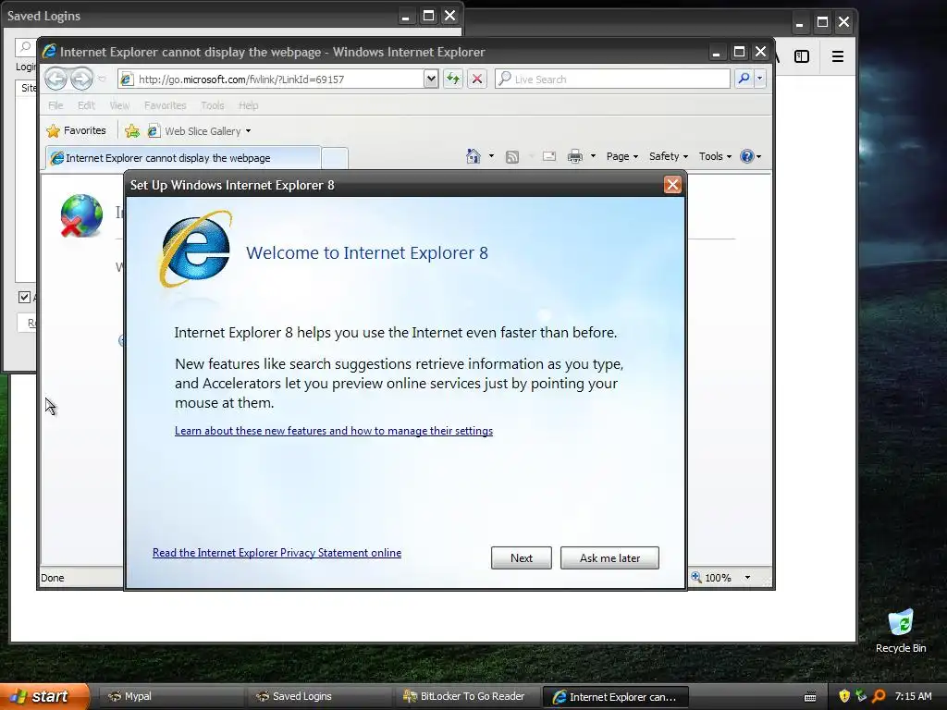Open the Tools dropdown in command bar

click(715, 156)
